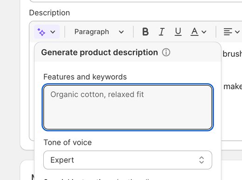Click the Generate product description heading
Image resolution: width=242 pixels, height=180 pixels.
[100, 53]
